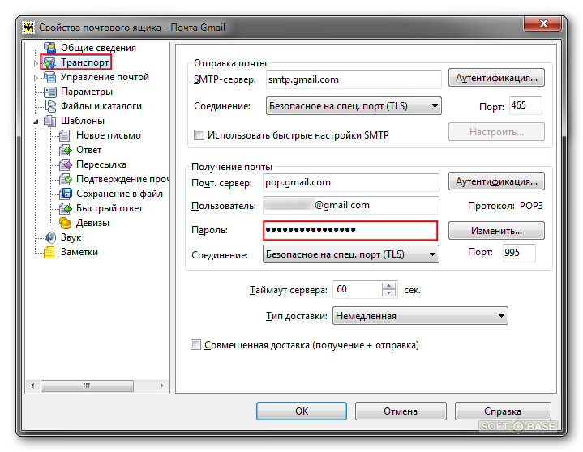The width and height of the screenshot is (583, 452).
Task: Select Общие сведения in the tree
Action: (x=98, y=48)
